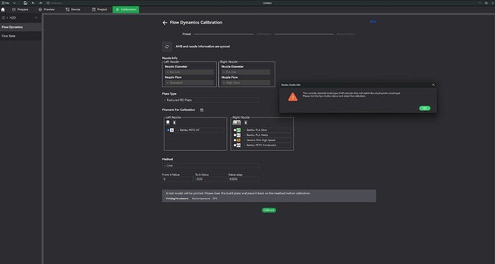Click the home icon in the top bar
The image size is (495, 264).
coord(3,9)
